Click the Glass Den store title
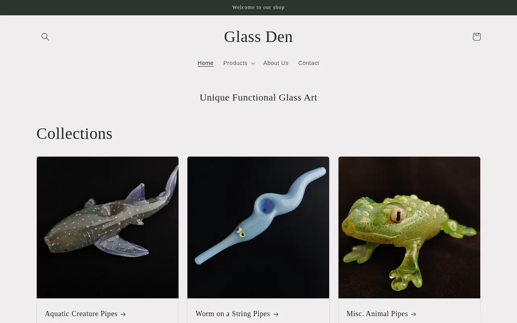This screenshot has width=517, height=323. coord(258,37)
